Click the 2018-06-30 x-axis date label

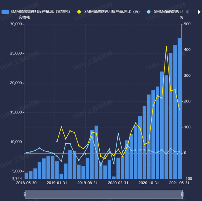click(x=26, y=183)
